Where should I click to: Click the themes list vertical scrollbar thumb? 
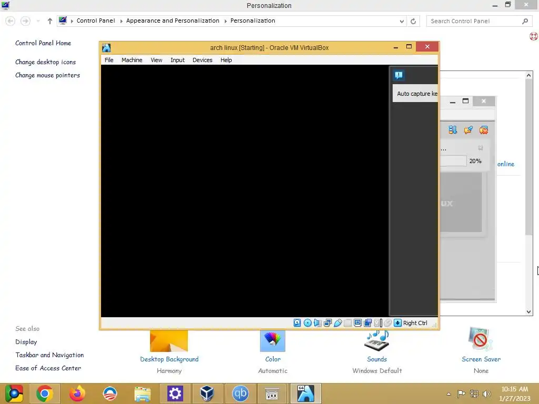click(528, 158)
